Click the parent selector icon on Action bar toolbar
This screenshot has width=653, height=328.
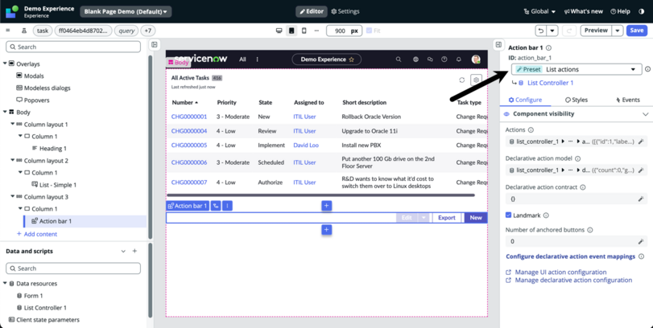tap(216, 206)
